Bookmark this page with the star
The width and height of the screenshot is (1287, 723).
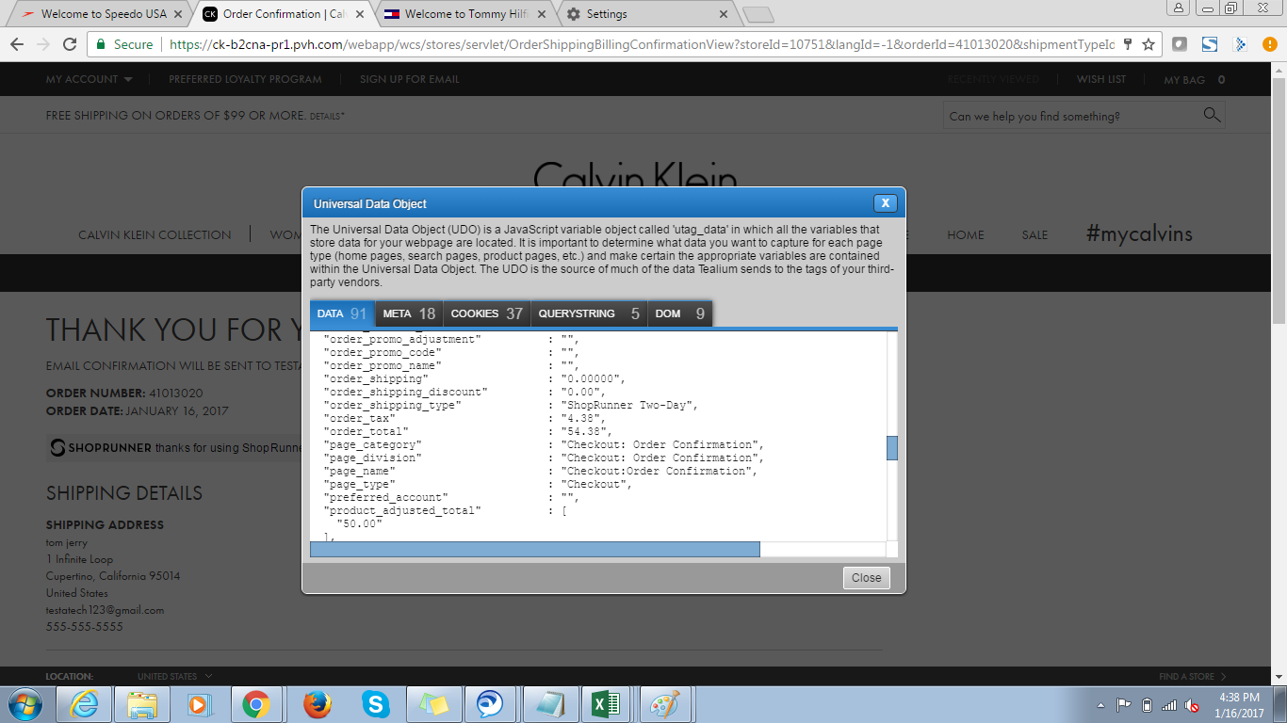[1149, 44]
